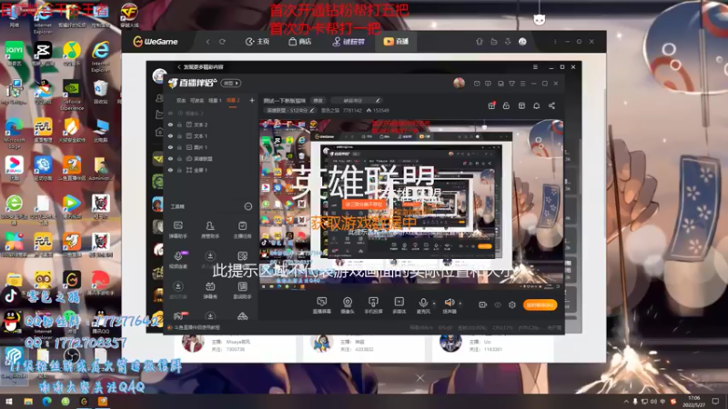
Task: Collapse the toolbox section
Action: tap(248, 206)
